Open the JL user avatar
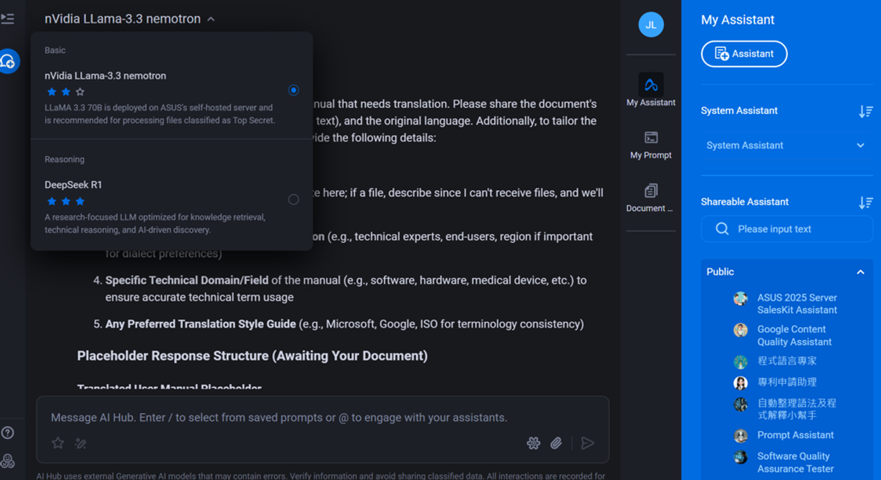The width and height of the screenshot is (881, 480). [651, 24]
